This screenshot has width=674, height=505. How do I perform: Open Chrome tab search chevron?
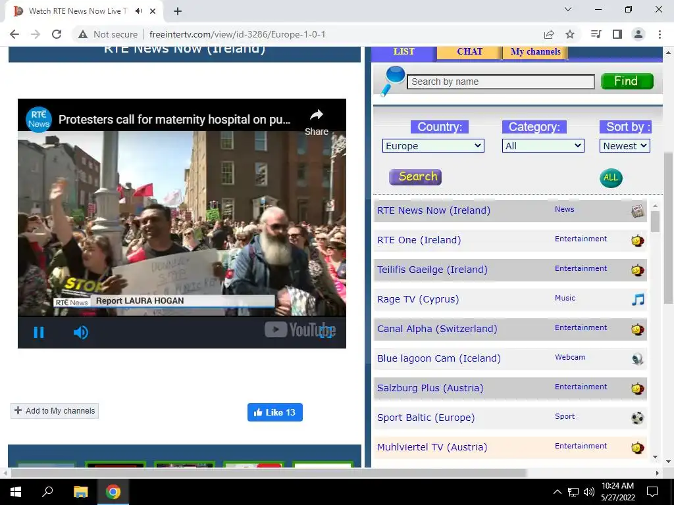coord(568,9)
